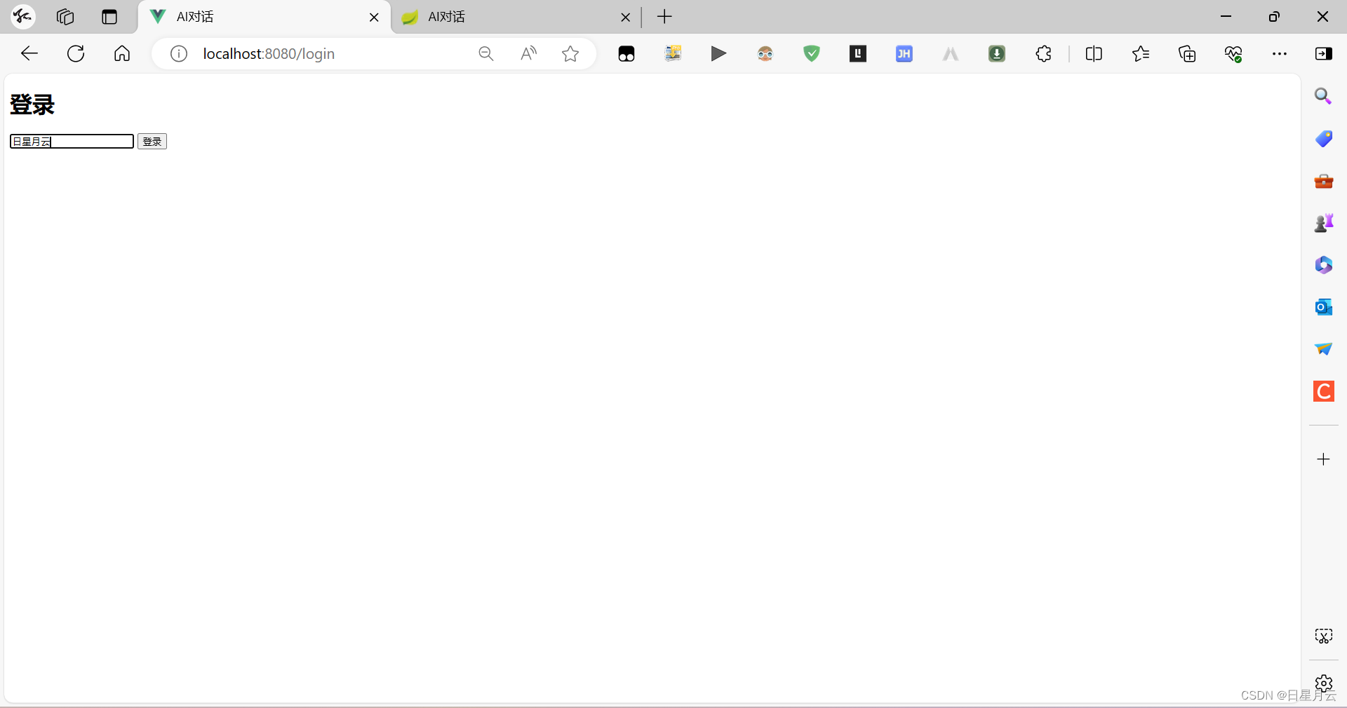
Task: View site information for localhost
Action: [x=179, y=53]
